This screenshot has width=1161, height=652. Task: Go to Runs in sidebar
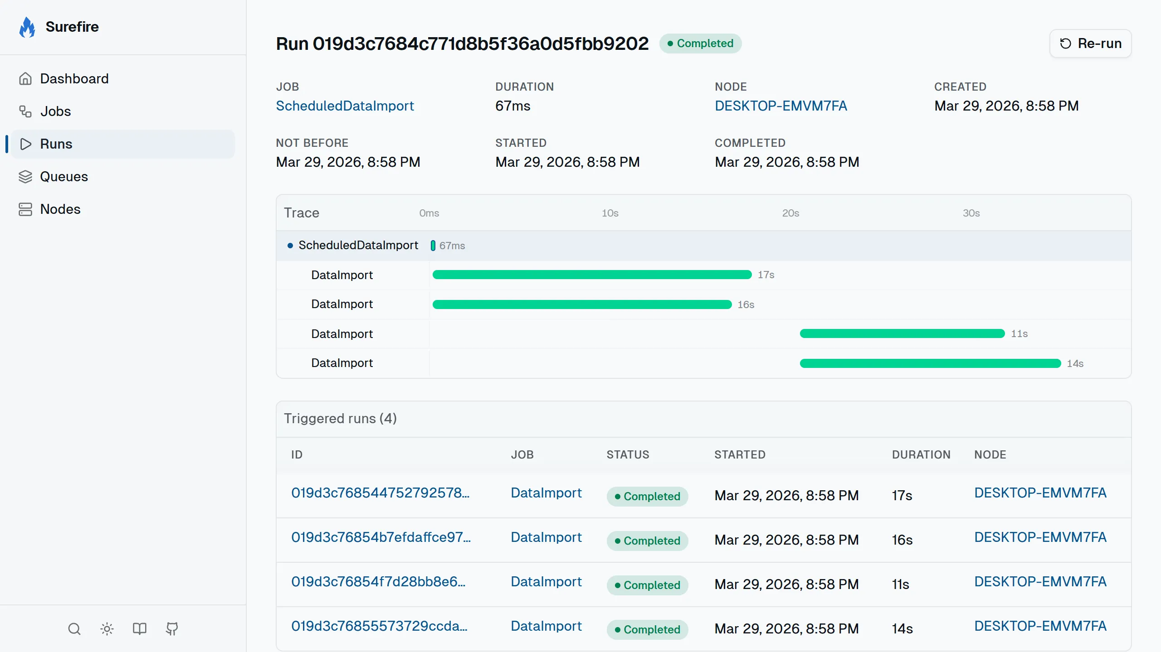point(56,144)
